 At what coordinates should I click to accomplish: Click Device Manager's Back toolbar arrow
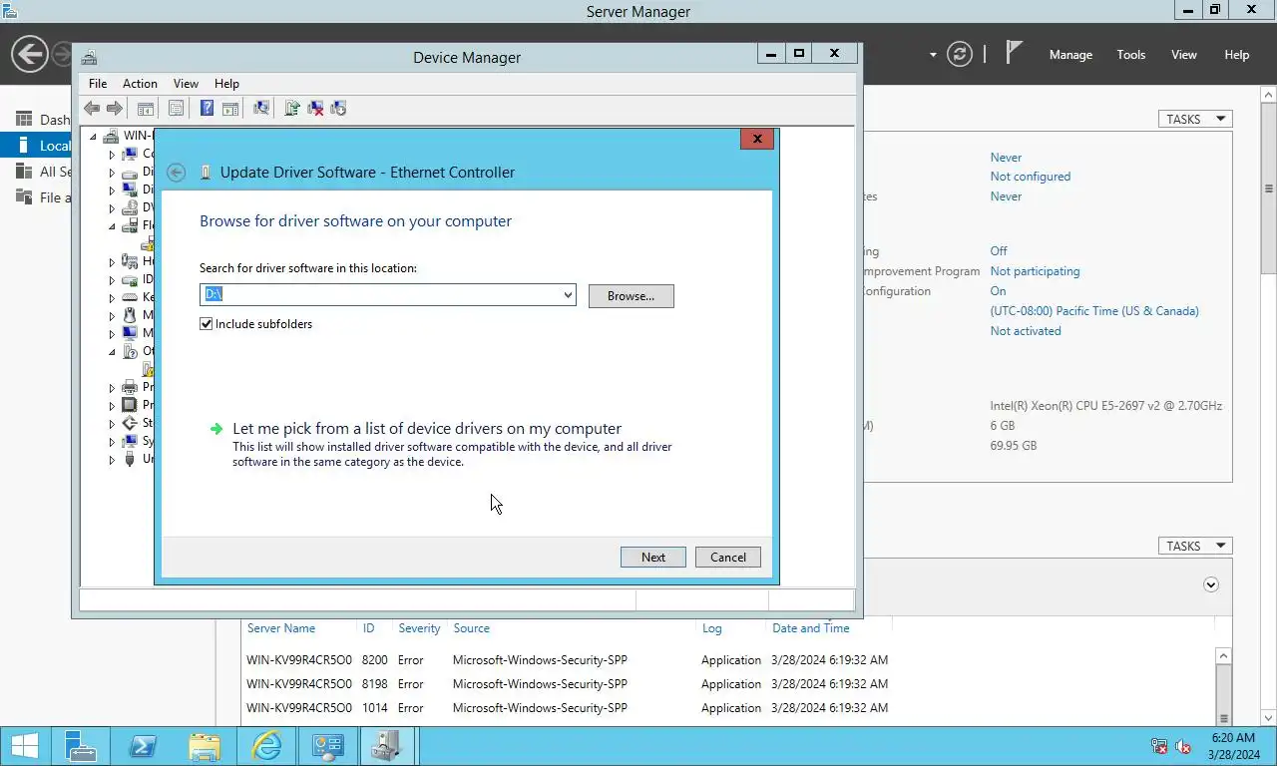click(92, 108)
